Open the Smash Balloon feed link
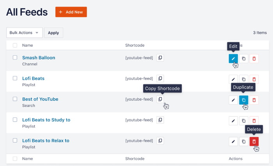 (39, 58)
